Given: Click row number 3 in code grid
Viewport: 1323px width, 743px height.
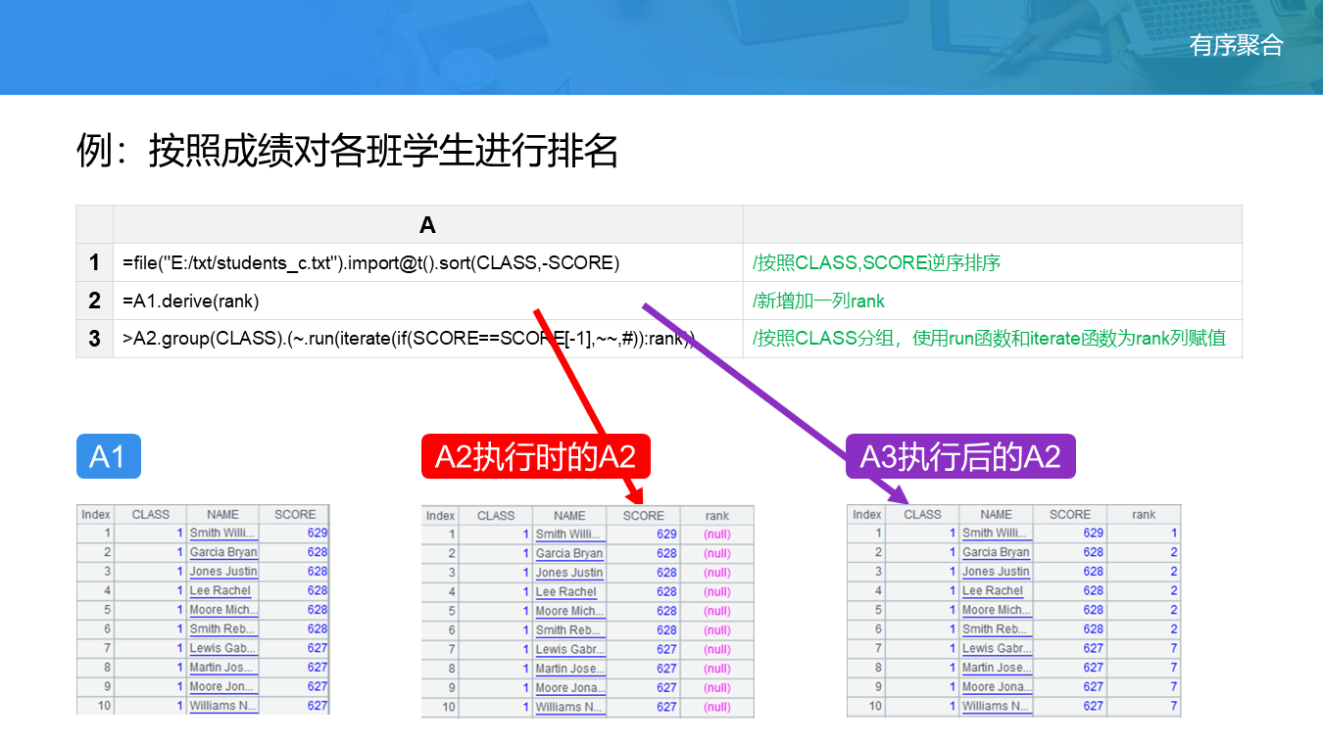Looking at the screenshot, I should (95, 339).
